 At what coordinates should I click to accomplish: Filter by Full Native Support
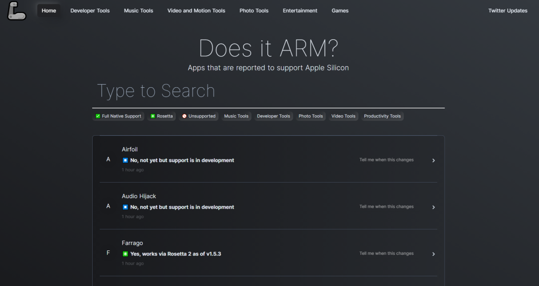click(118, 116)
